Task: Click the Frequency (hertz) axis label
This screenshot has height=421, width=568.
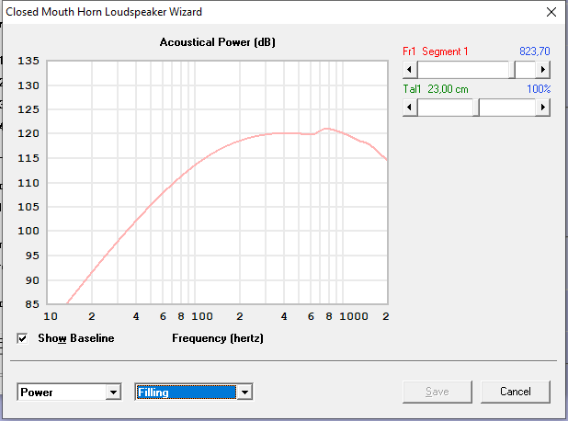Action: [218, 338]
